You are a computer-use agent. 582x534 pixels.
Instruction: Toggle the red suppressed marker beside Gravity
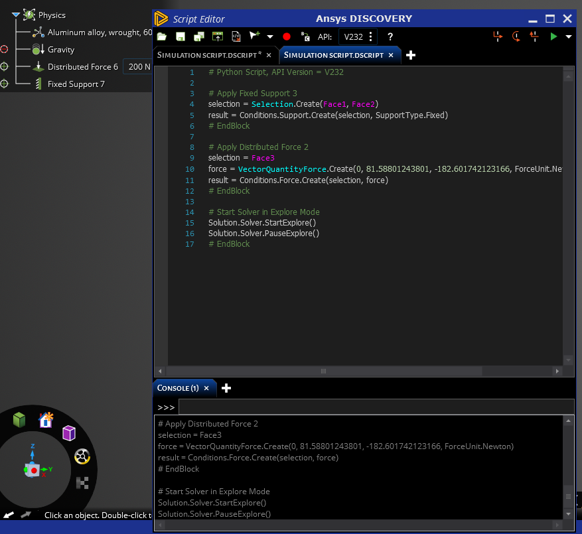(x=4, y=49)
